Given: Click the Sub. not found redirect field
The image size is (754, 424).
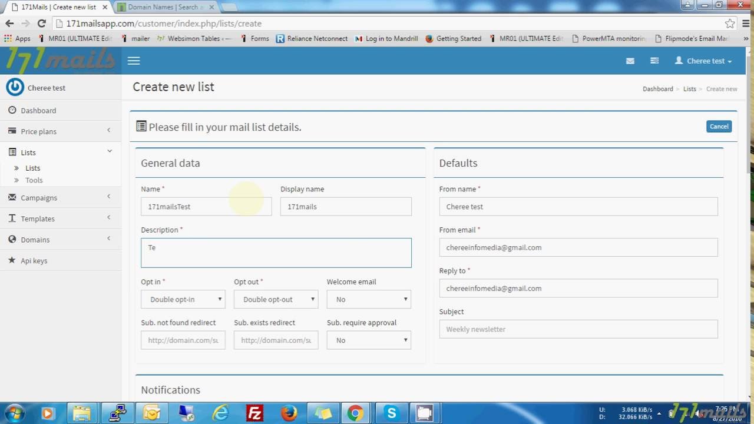Looking at the screenshot, I should (183, 340).
